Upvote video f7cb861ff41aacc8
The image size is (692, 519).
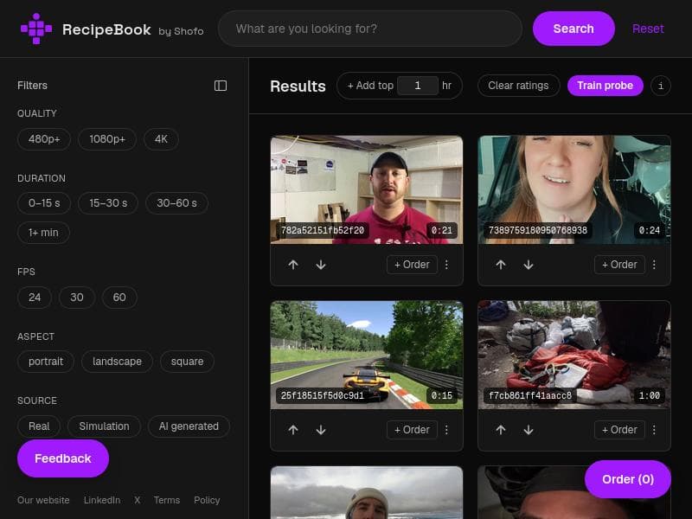pyautogui.click(x=501, y=429)
